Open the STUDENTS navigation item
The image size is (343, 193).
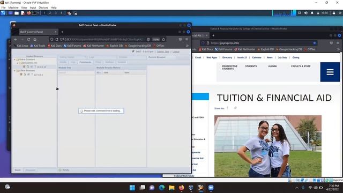click(x=251, y=66)
